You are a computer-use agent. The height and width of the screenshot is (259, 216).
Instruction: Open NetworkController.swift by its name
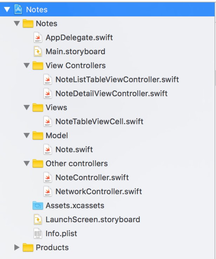[x=99, y=191]
